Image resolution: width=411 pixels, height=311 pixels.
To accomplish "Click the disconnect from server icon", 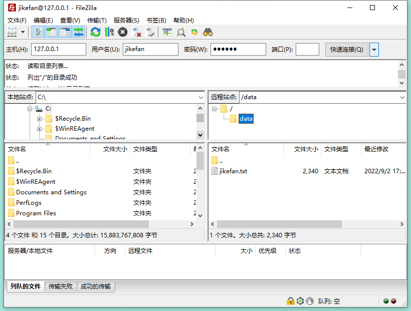I will (x=136, y=32).
